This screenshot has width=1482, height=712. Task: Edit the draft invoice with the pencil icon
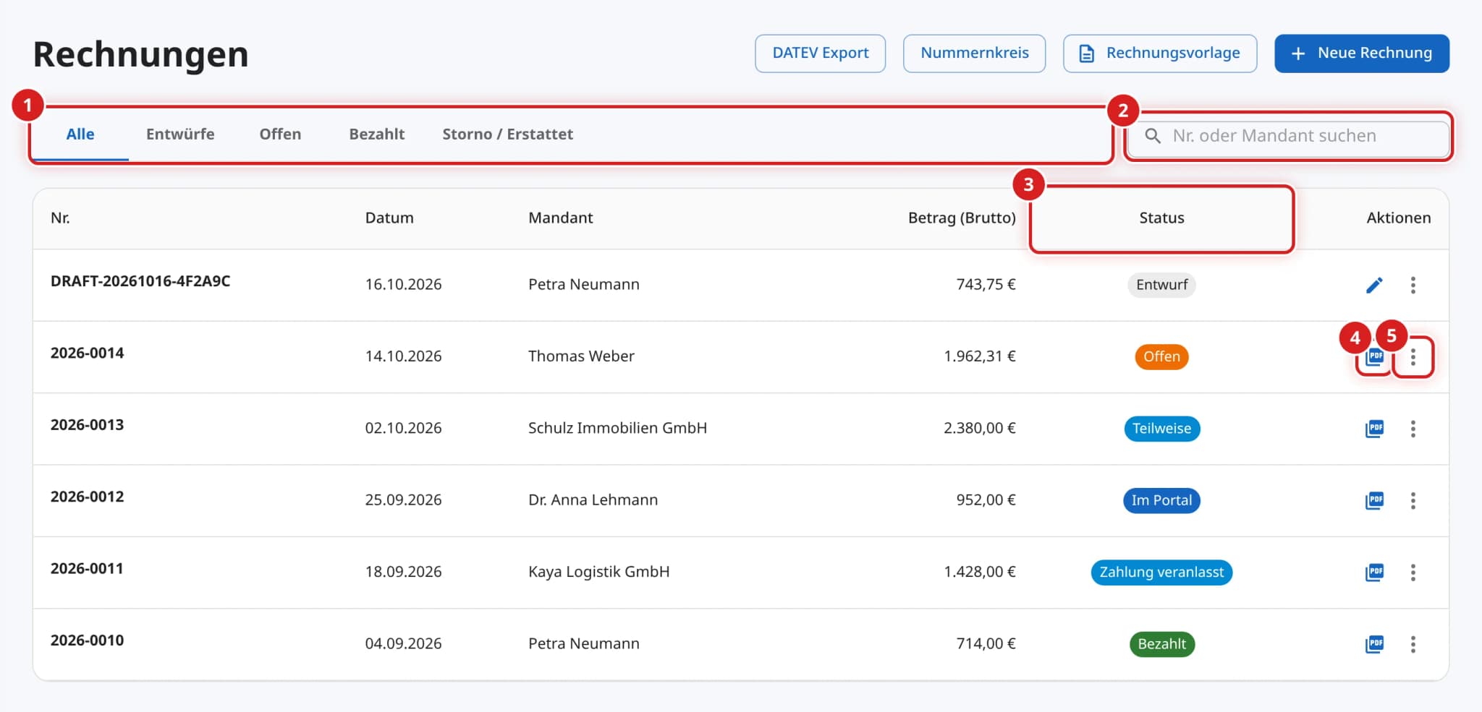[x=1374, y=285]
